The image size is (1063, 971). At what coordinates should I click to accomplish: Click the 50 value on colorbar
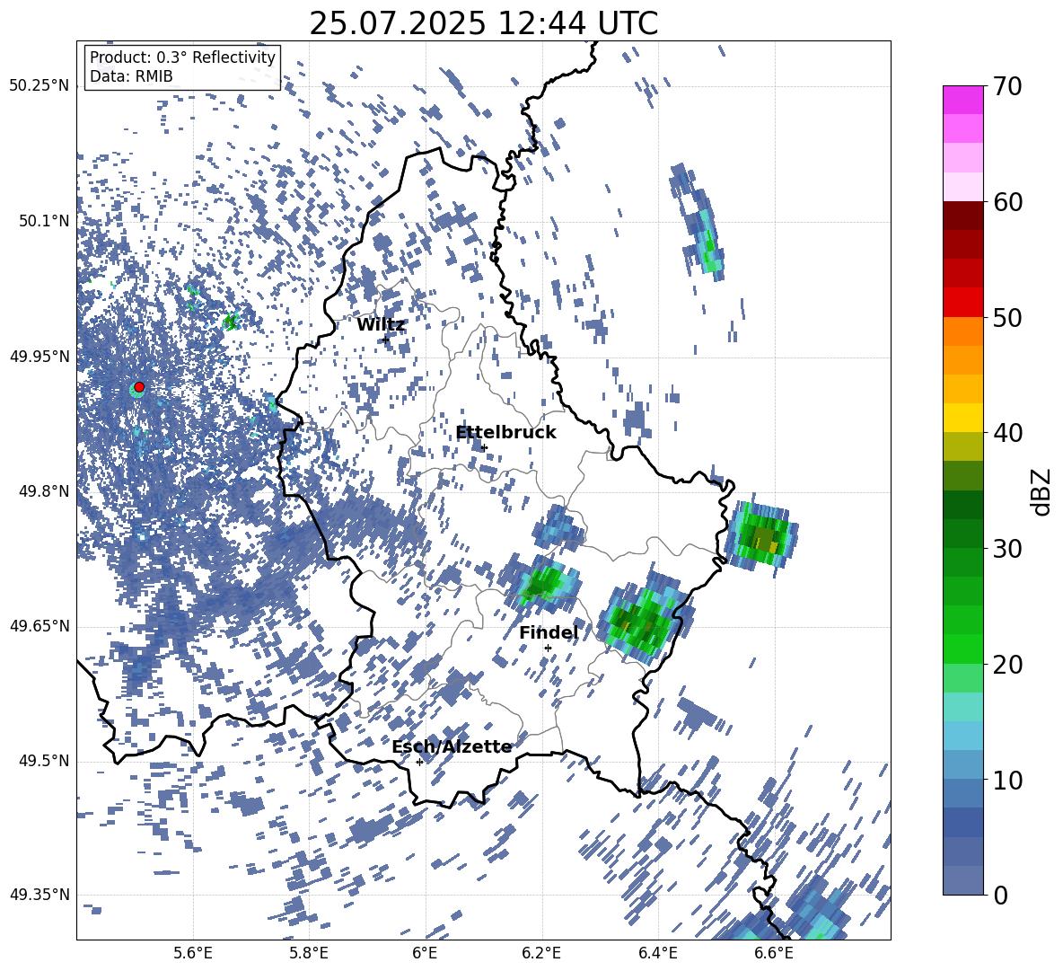(x=1006, y=317)
